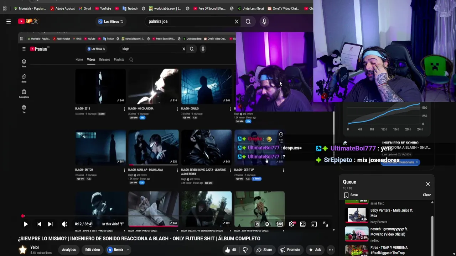Screen dimensions: 456x256
Task: Open the Free DJ Sound Effects bookmark
Action: [209, 9]
